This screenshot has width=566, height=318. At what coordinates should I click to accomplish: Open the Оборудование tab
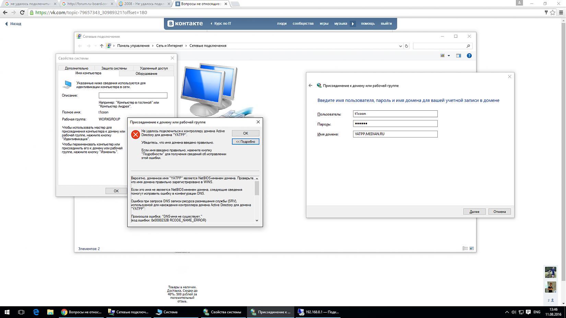coord(146,73)
